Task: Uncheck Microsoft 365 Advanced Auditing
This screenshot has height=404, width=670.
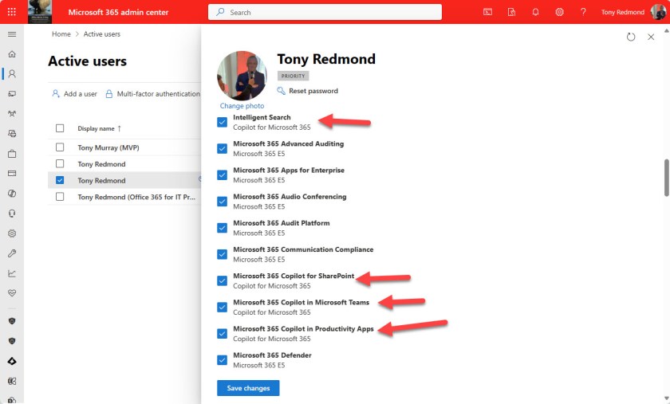Action: click(x=223, y=149)
